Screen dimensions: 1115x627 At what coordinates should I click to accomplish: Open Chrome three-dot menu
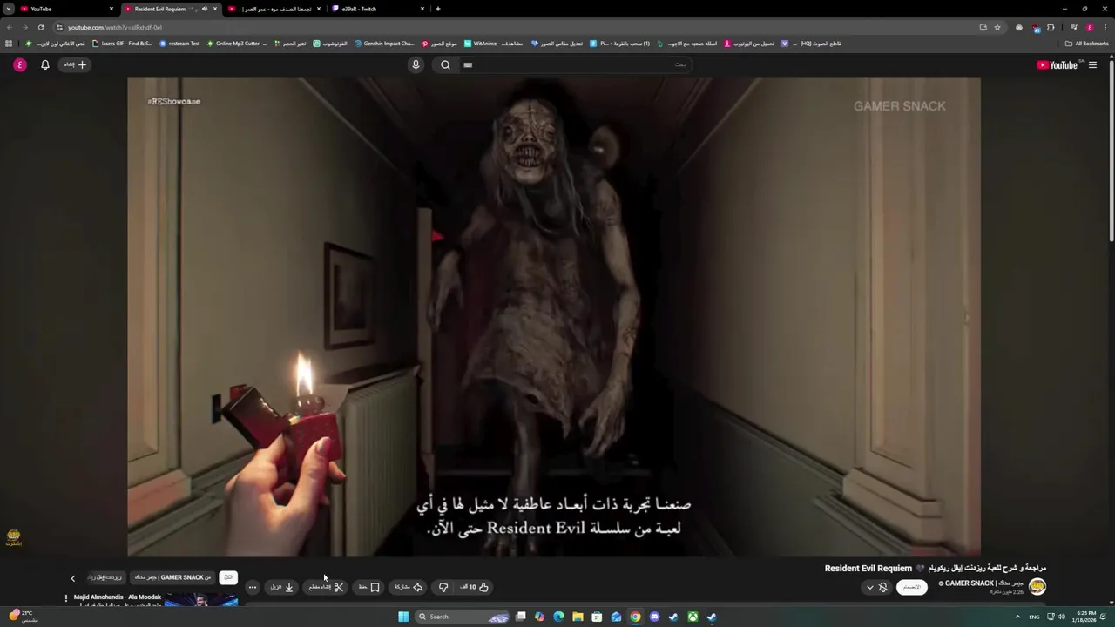point(1105,27)
